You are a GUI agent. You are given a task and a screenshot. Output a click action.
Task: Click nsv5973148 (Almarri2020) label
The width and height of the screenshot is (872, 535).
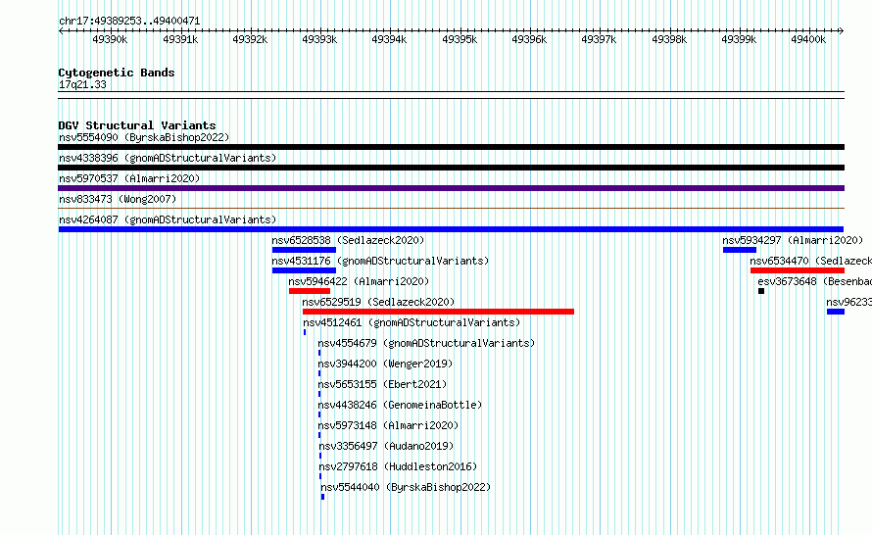click(x=388, y=425)
